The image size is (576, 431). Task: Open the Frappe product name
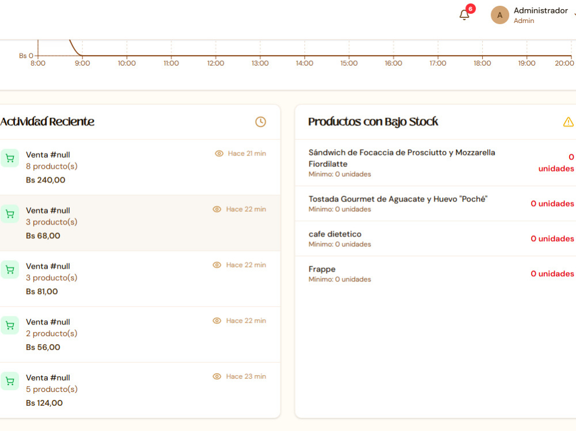tap(322, 269)
